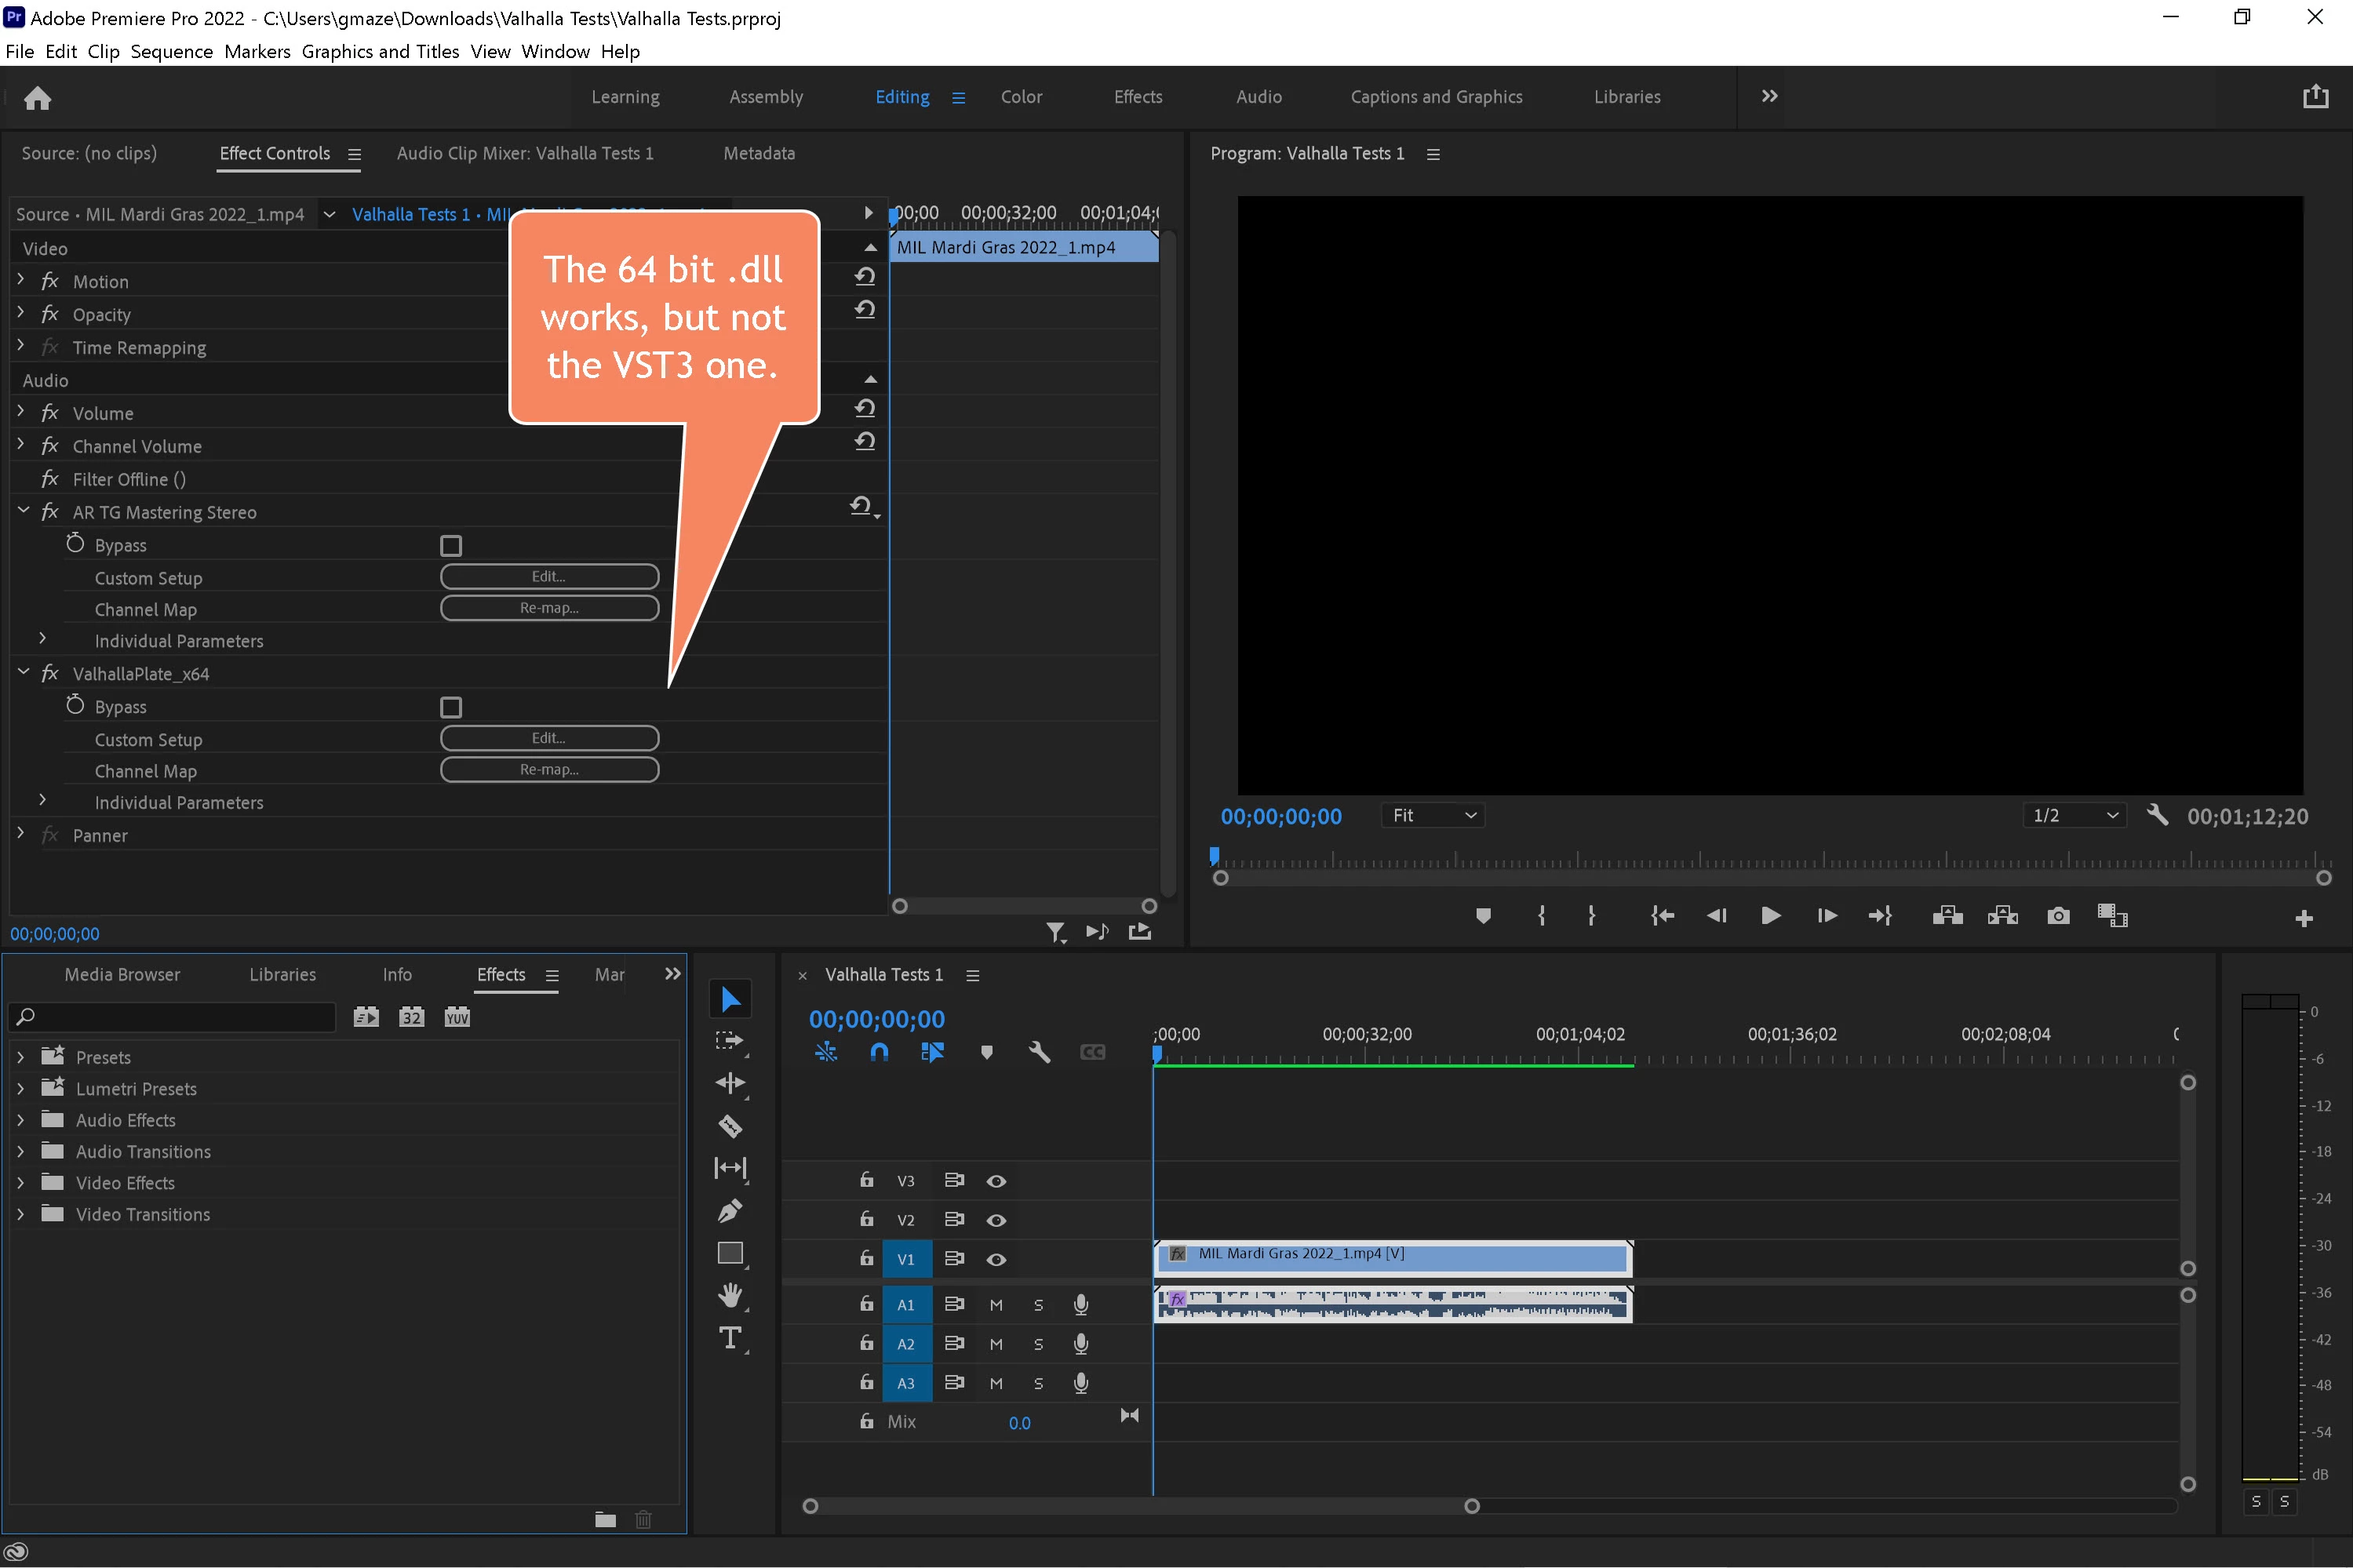Select the Razor tool

pyautogui.click(x=730, y=1126)
